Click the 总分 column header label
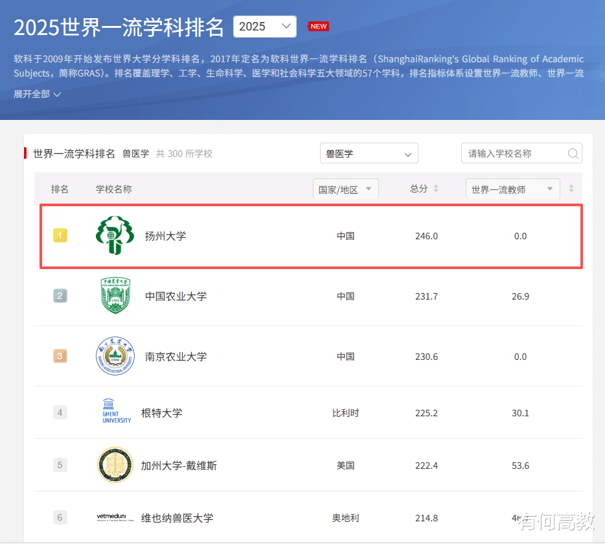 [x=418, y=189]
